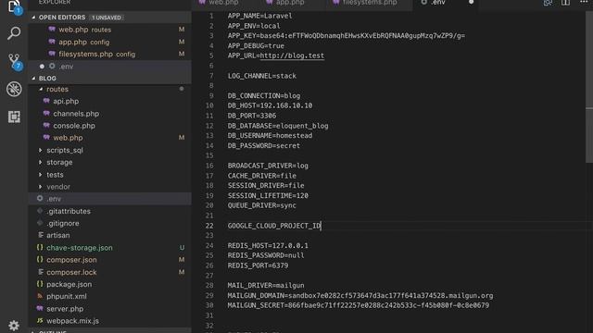This screenshot has width=593, height=333.
Task: Click line number 22 in gutter
Action: [209, 226]
